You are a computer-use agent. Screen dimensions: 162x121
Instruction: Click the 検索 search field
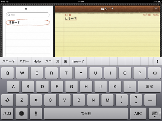coord(28,15)
